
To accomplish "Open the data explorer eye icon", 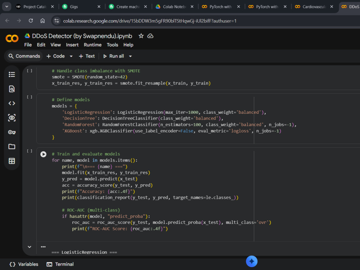I will point(12,118).
